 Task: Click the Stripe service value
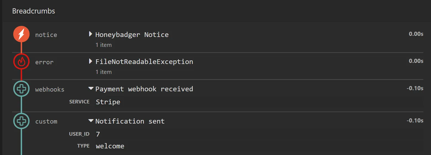point(108,102)
